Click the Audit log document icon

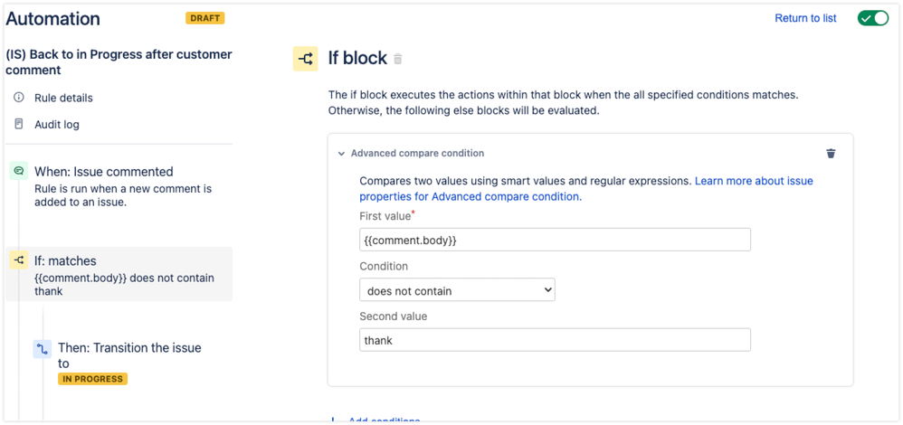[18, 124]
